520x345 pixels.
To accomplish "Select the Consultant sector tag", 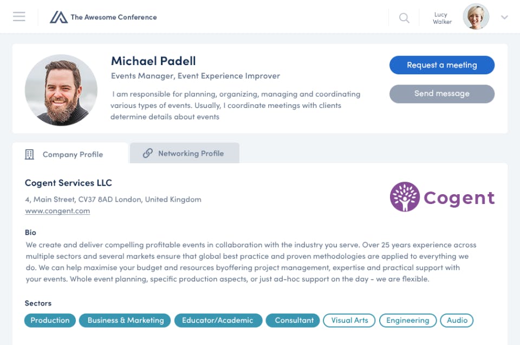I will point(294,321).
